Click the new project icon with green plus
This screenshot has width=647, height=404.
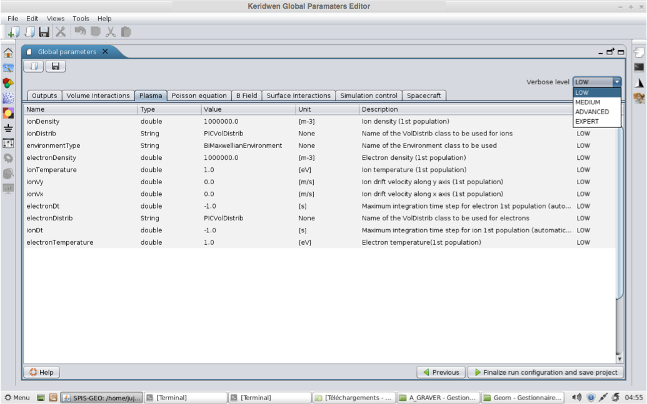[x=14, y=31]
